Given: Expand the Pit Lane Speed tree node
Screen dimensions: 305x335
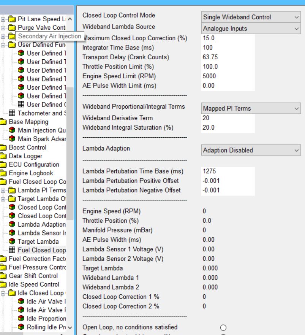Looking at the screenshot, I should (3, 19).
